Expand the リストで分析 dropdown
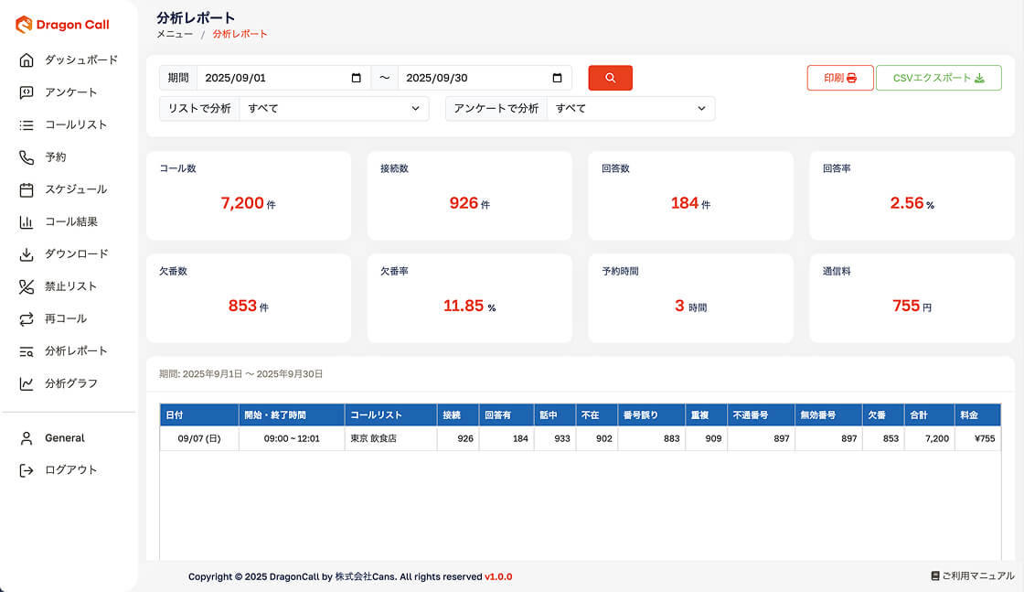This screenshot has height=592, width=1024. point(333,109)
